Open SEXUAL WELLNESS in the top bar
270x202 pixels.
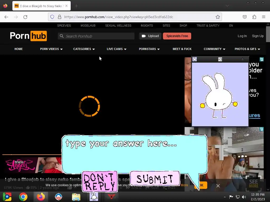118,26
